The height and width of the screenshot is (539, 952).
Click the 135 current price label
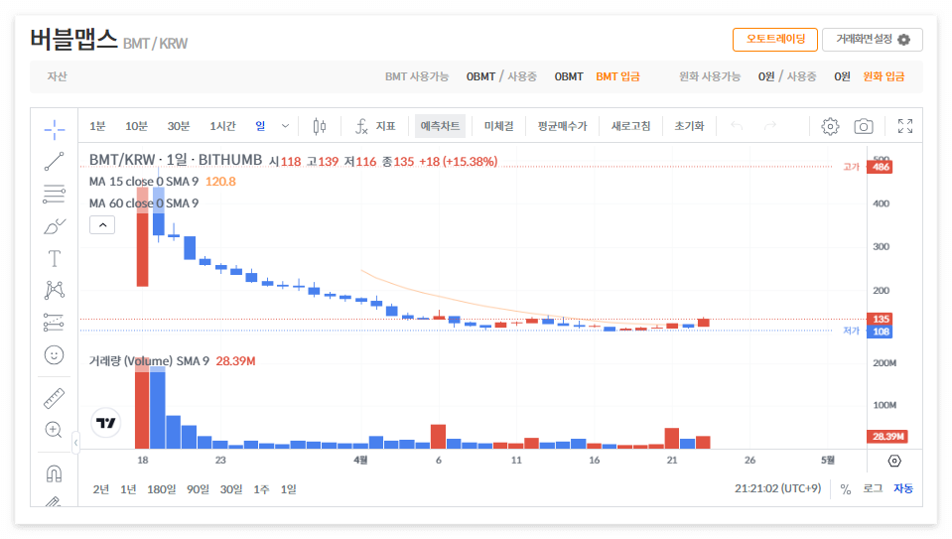(880, 319)
